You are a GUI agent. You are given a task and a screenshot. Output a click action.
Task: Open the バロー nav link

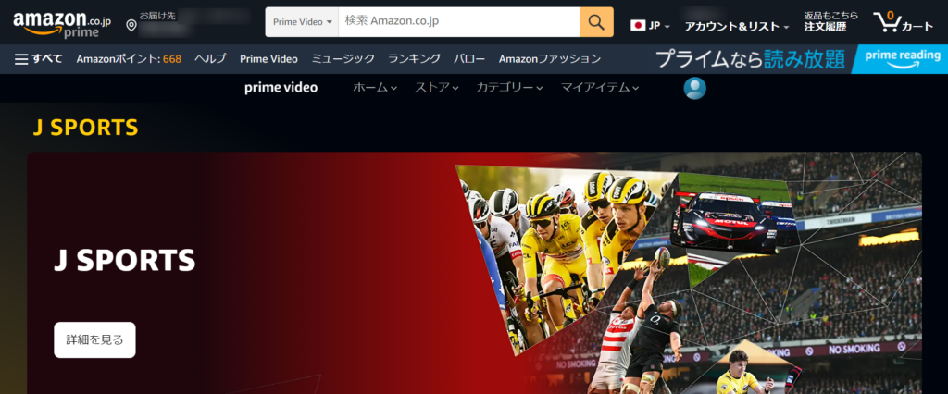pyautogui.click(x=469, y=58)
